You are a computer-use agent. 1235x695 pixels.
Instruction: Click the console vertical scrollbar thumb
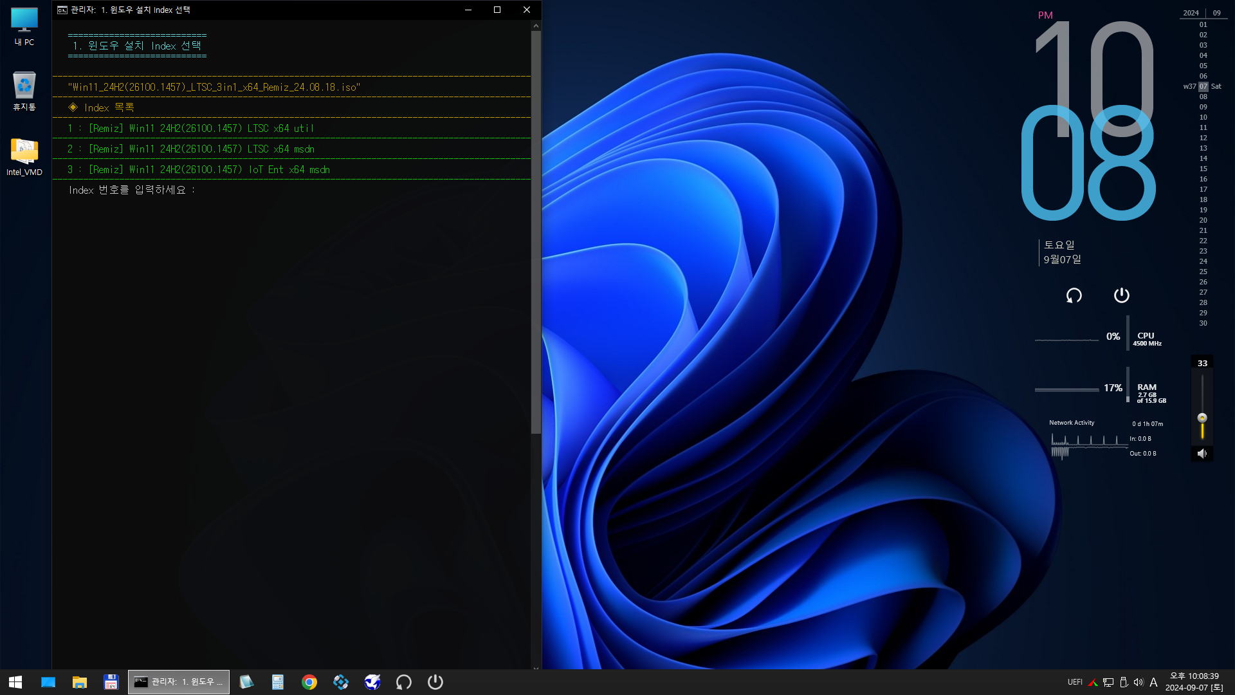coord(536,232)
